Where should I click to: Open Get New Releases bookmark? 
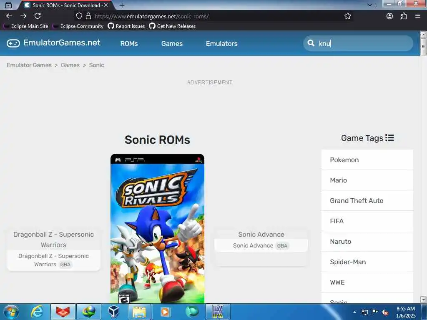pyautogui.click(x=172, y=26)
